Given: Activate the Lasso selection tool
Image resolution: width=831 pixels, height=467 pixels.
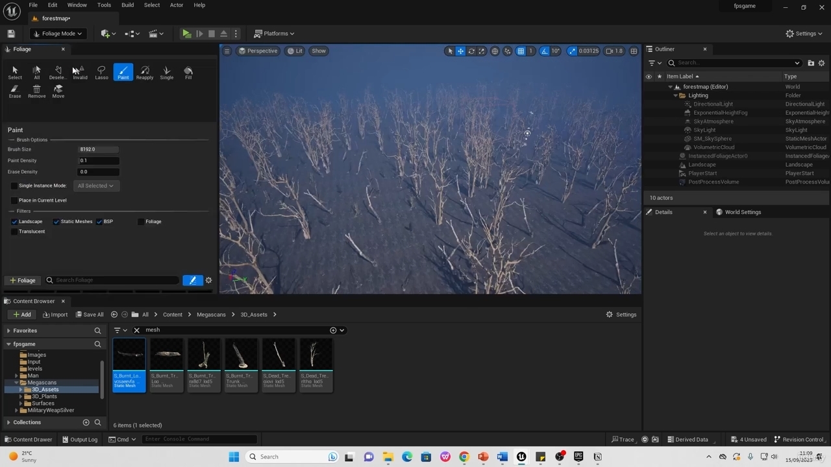Looking at the screenshot, I should pyautogui.click(x=101, y=73).
